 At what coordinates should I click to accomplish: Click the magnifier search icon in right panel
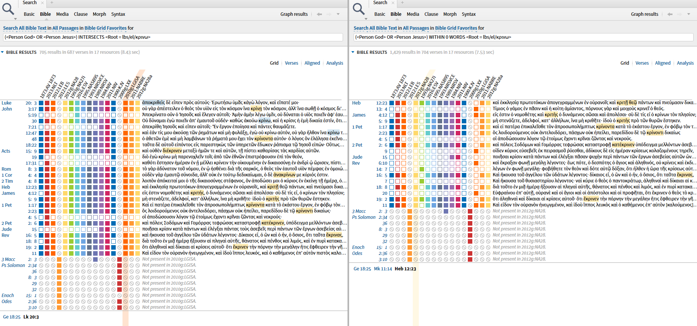359,8
